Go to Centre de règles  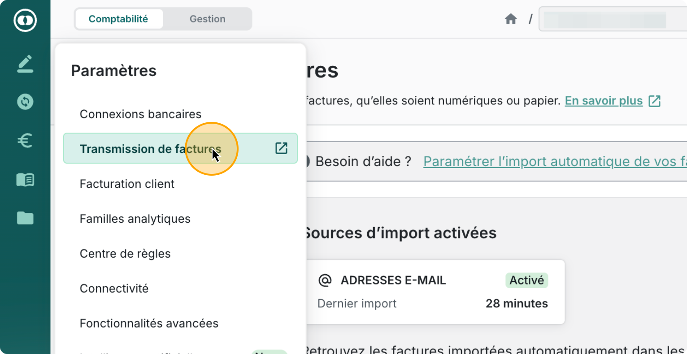pyautogui.click(x=125, y=254)
